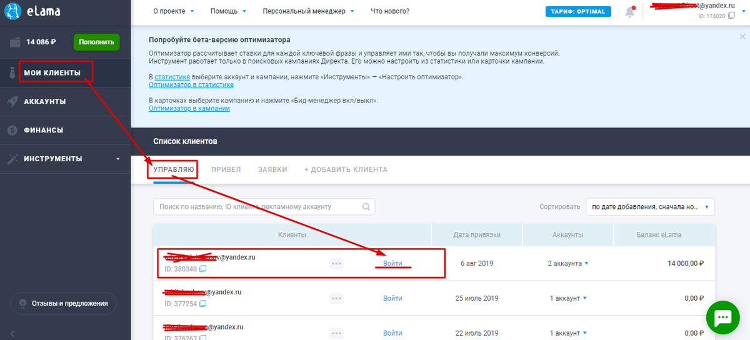Image resolution: width=750 pixels, height=340 pixels.
Task: Copy client ID 377254 icon
Action: tap(202, 304)
